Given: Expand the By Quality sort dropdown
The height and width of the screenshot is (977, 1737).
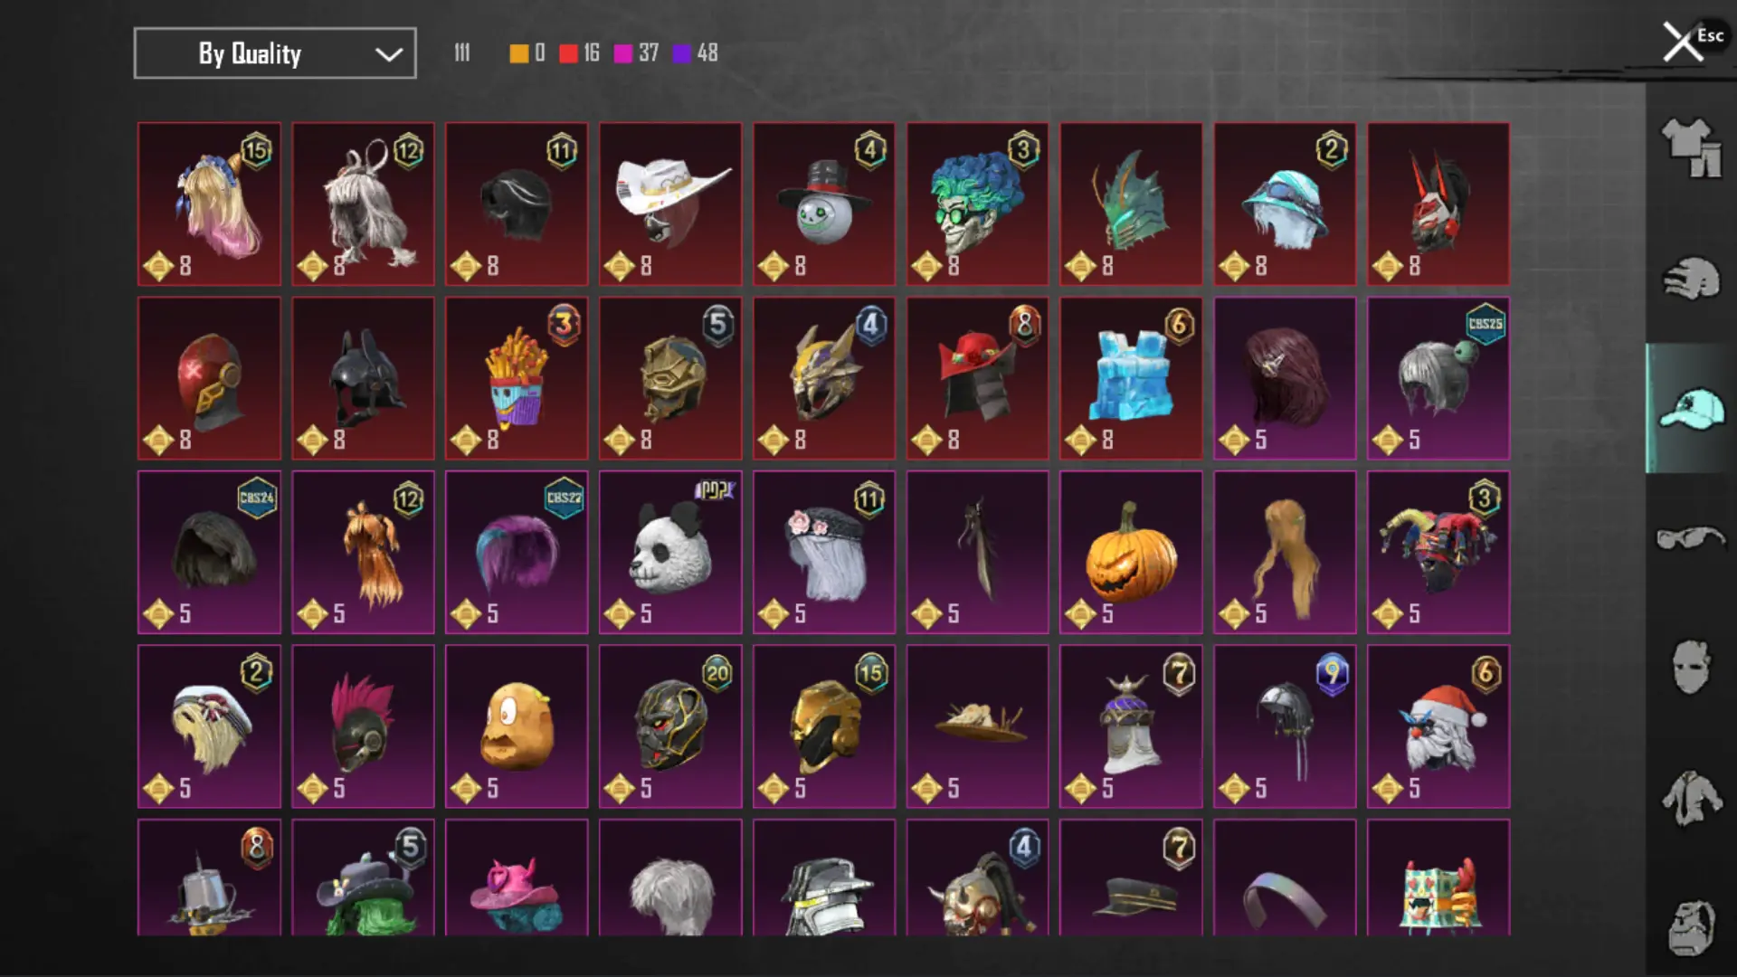Looking at the screenshot, I should [275, 53].
